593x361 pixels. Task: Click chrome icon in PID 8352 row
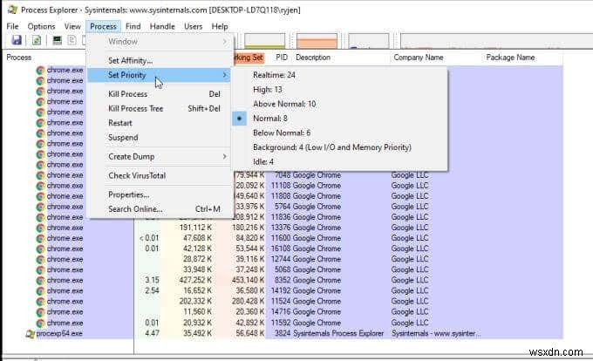pyautogui.click(x=40, y=281)
